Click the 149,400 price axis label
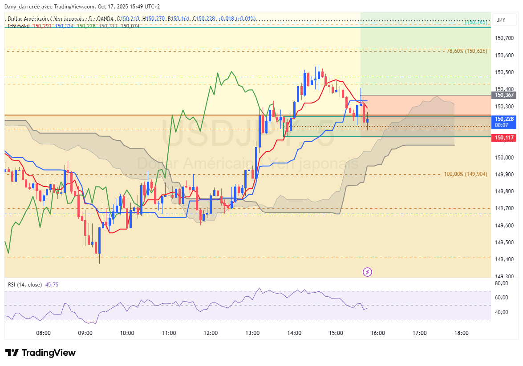 pos(504,259)
